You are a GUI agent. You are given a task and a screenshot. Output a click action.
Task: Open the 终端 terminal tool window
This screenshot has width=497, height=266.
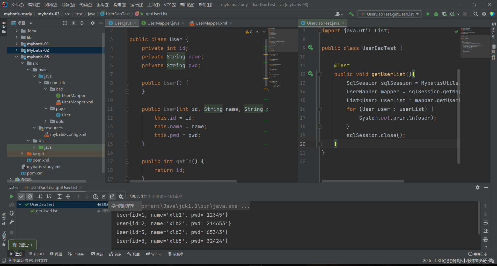(97, 254)
